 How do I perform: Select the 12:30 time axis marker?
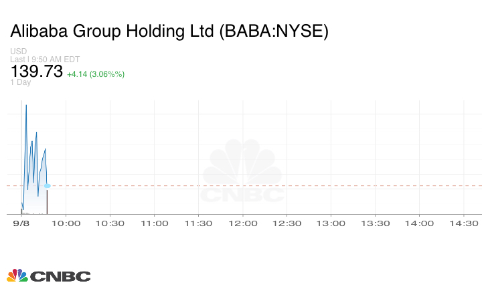coord(287,223)
